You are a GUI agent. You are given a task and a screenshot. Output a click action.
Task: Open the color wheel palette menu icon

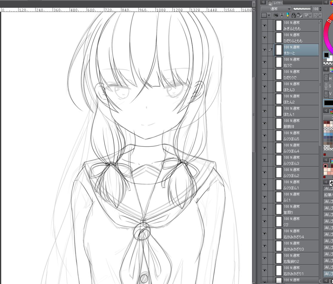(x=326, y=3)
